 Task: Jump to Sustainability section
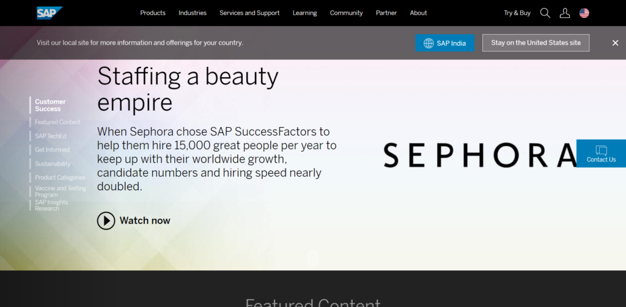tap(53, 164)
